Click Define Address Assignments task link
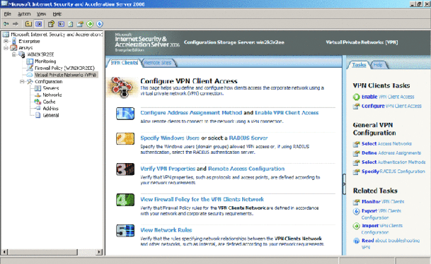This screenshot has height=264, width=431. 391,153
